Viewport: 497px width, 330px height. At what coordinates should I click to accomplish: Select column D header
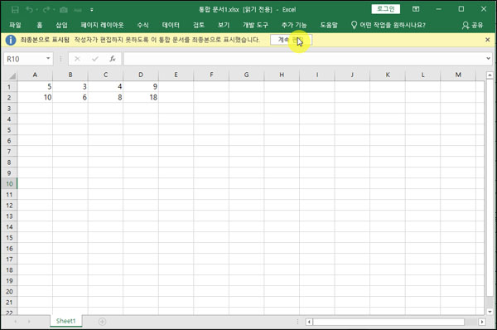[141, 75]
